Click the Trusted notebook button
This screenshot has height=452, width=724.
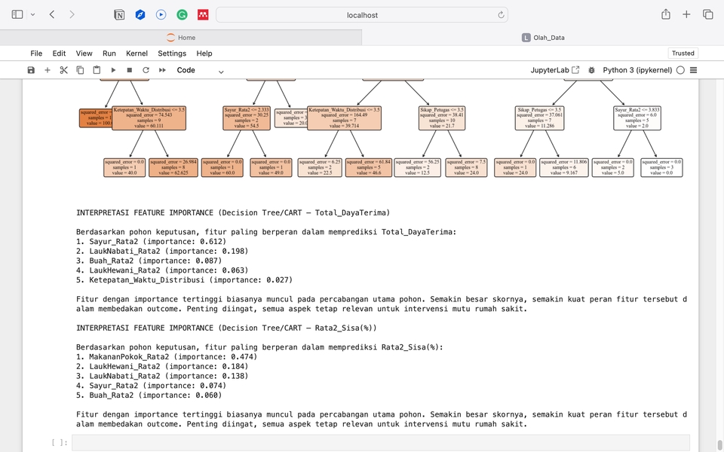pos(683,53)
